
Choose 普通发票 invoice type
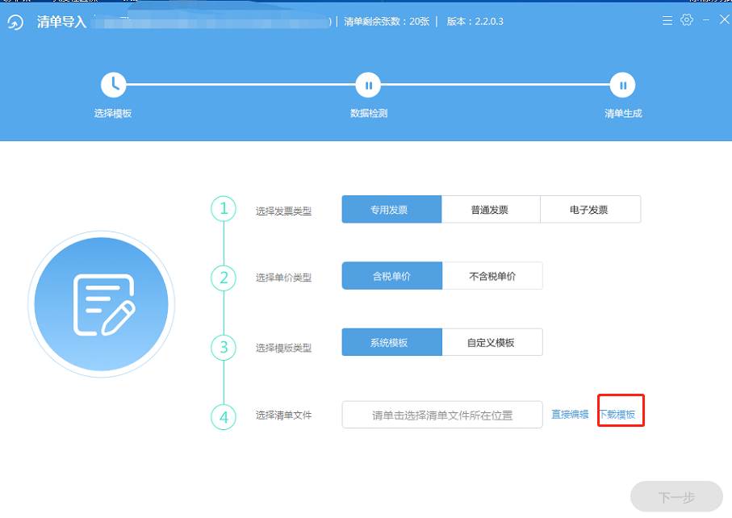(491, 210)
